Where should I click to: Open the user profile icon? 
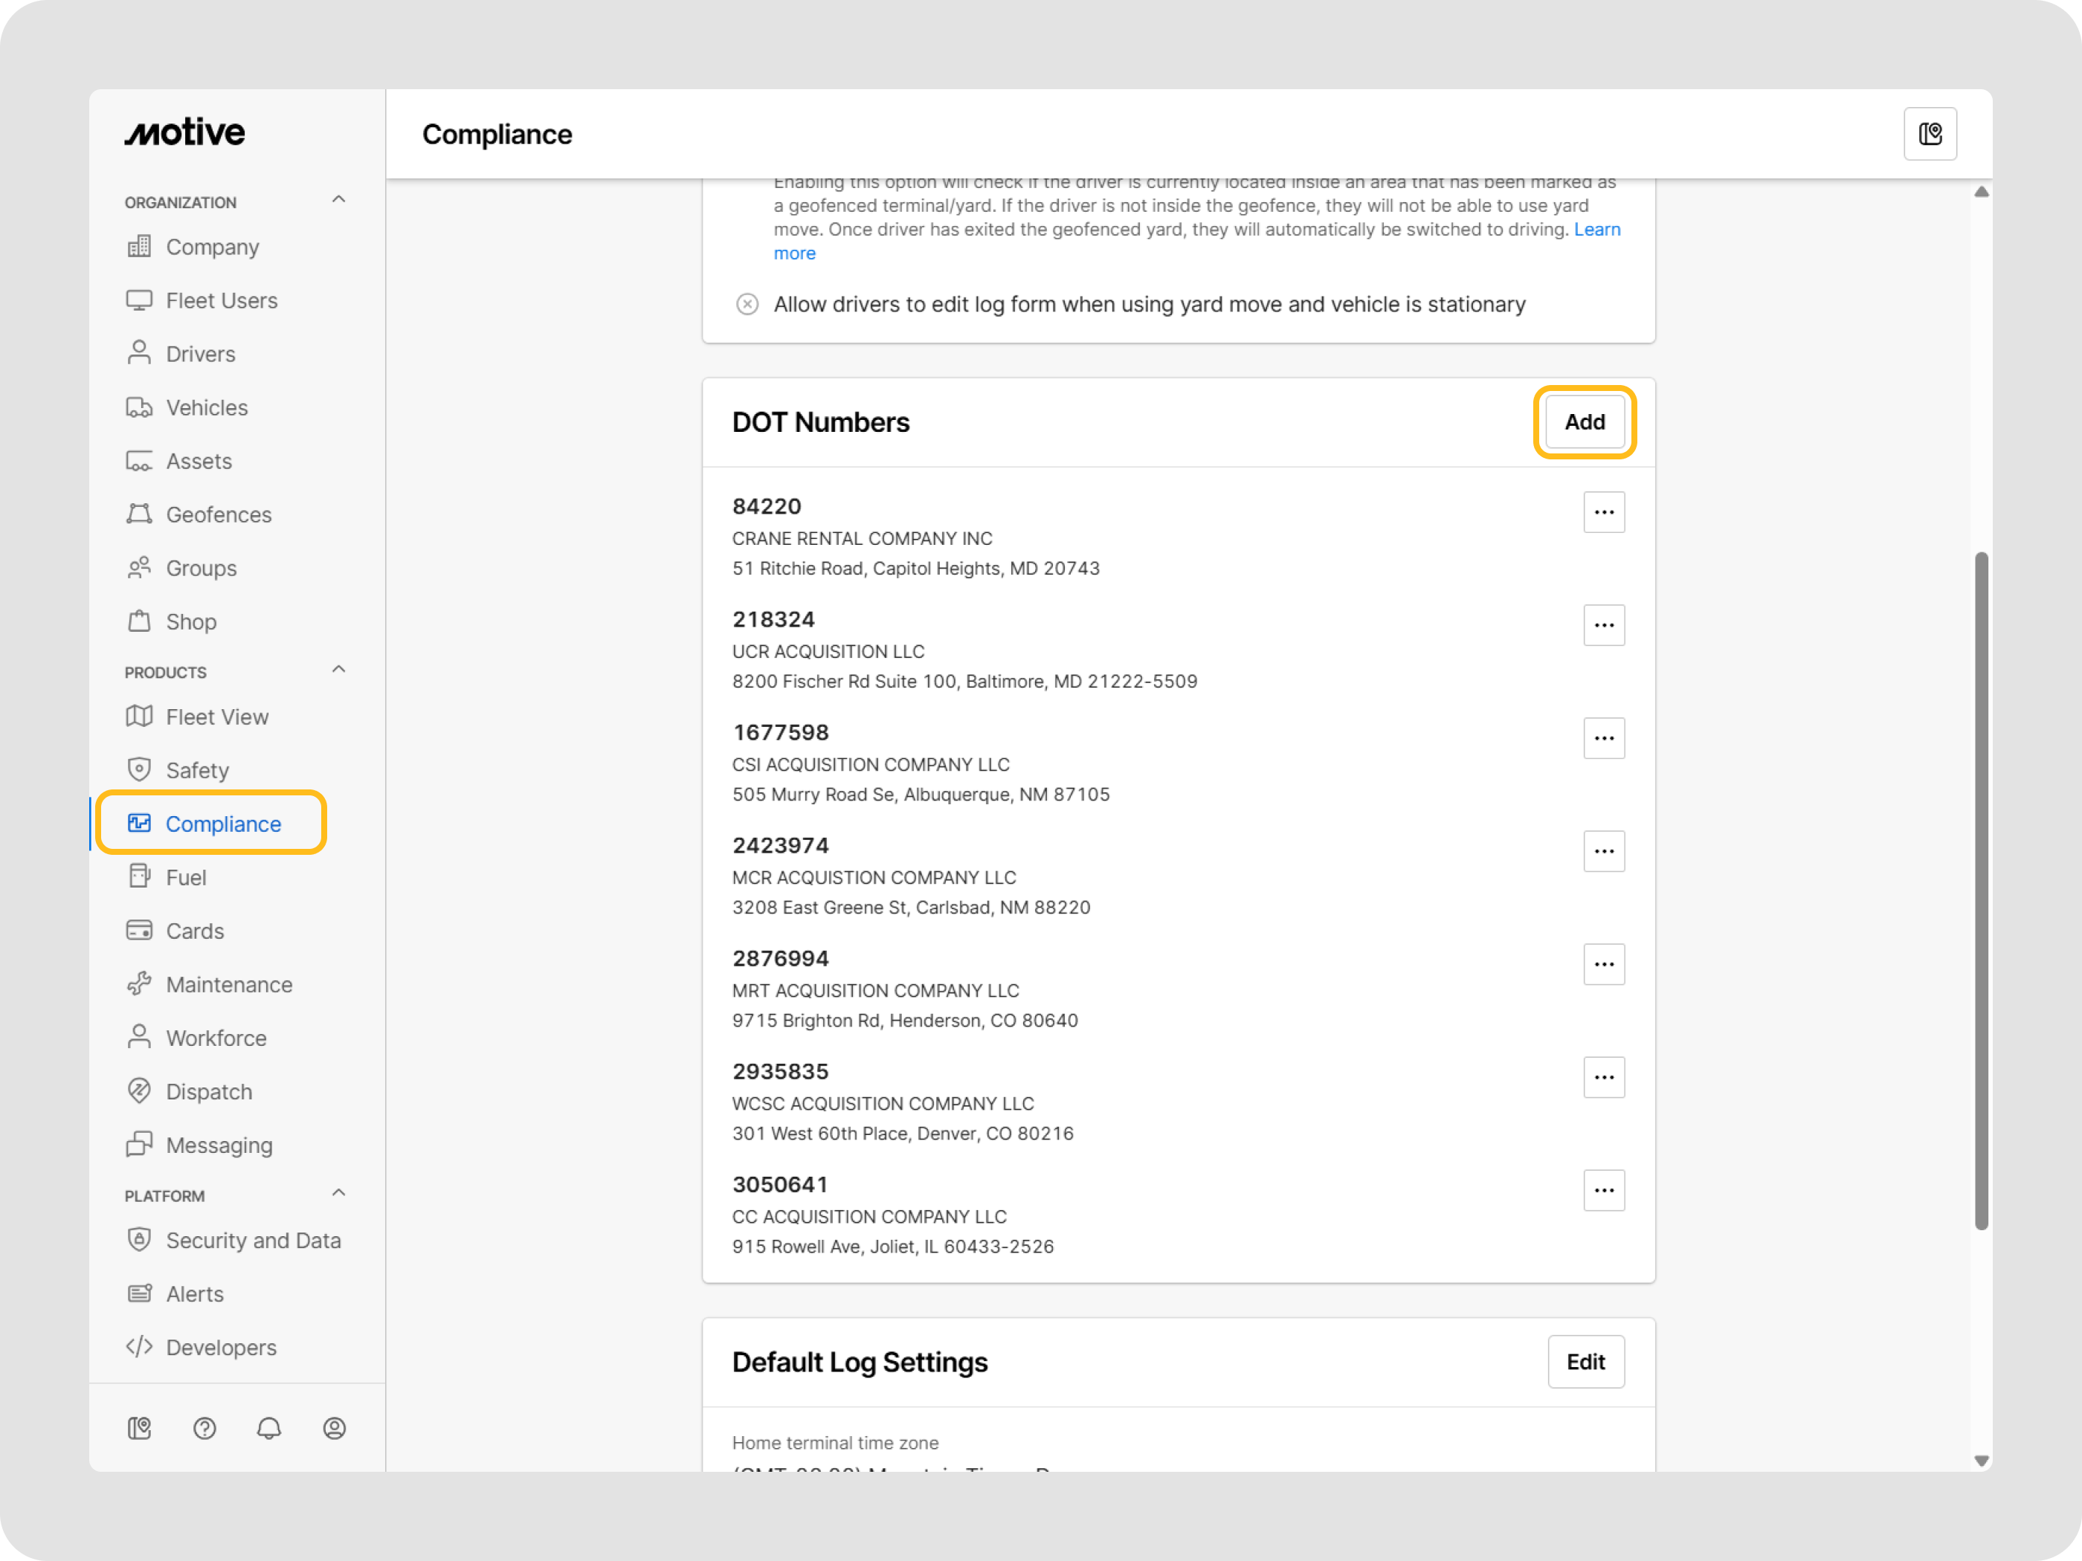334,1429
